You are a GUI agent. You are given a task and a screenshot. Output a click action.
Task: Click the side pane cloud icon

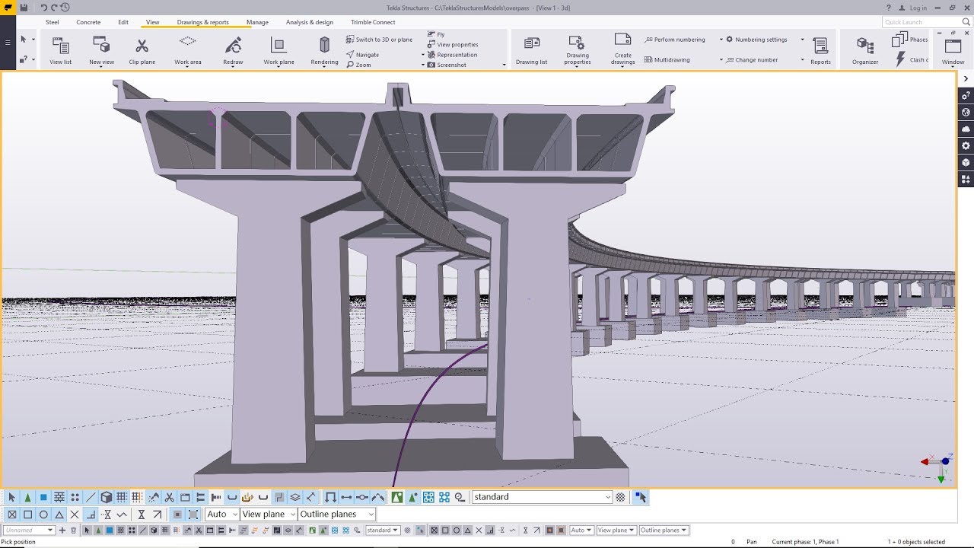pyautogui.click(x=966, y=129)
